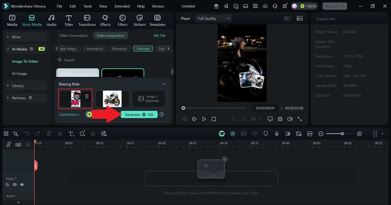
Task: Open the Full Quality dropdown
Action: 214,19
